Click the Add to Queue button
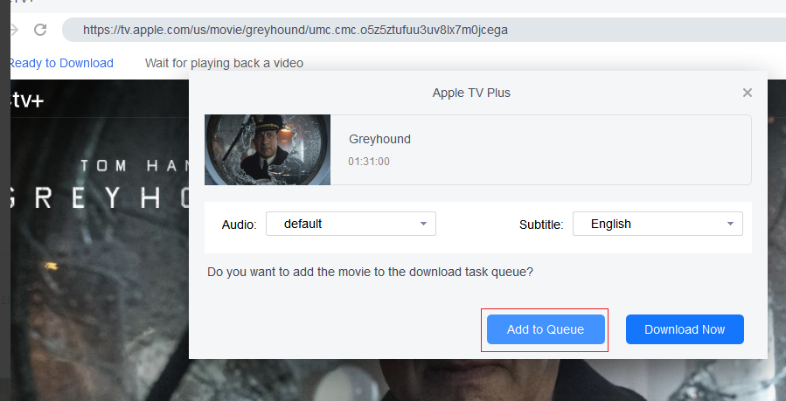The height and width of the screenshot is (401, 786). coord(546,329)
